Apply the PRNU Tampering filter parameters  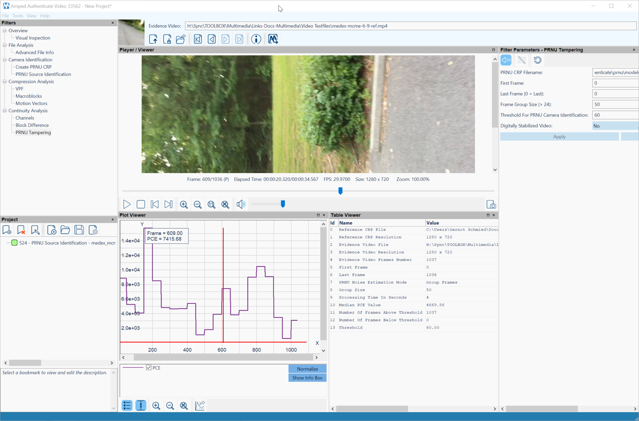point(559,136)
